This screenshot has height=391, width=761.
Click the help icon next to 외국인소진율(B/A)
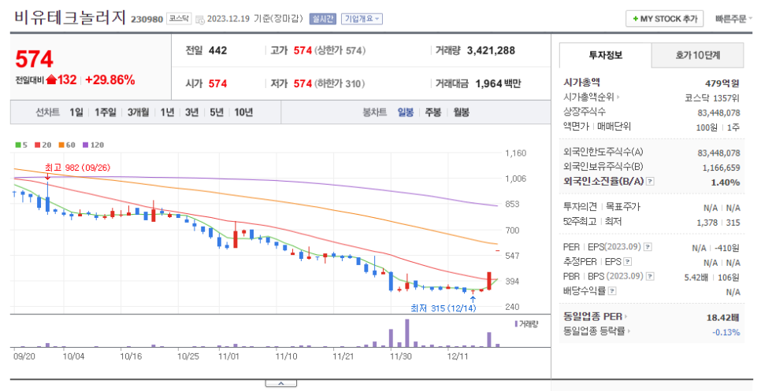(x=651, y=181)
